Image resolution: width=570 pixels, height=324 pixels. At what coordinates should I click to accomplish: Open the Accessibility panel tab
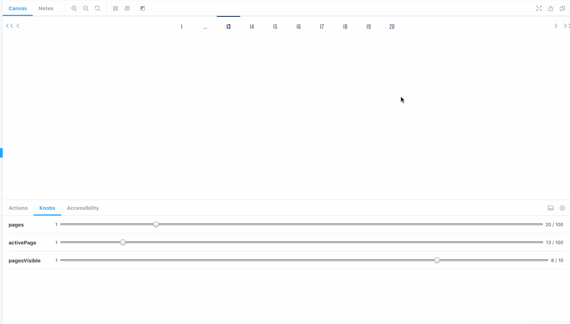click(x=83, y=208)
